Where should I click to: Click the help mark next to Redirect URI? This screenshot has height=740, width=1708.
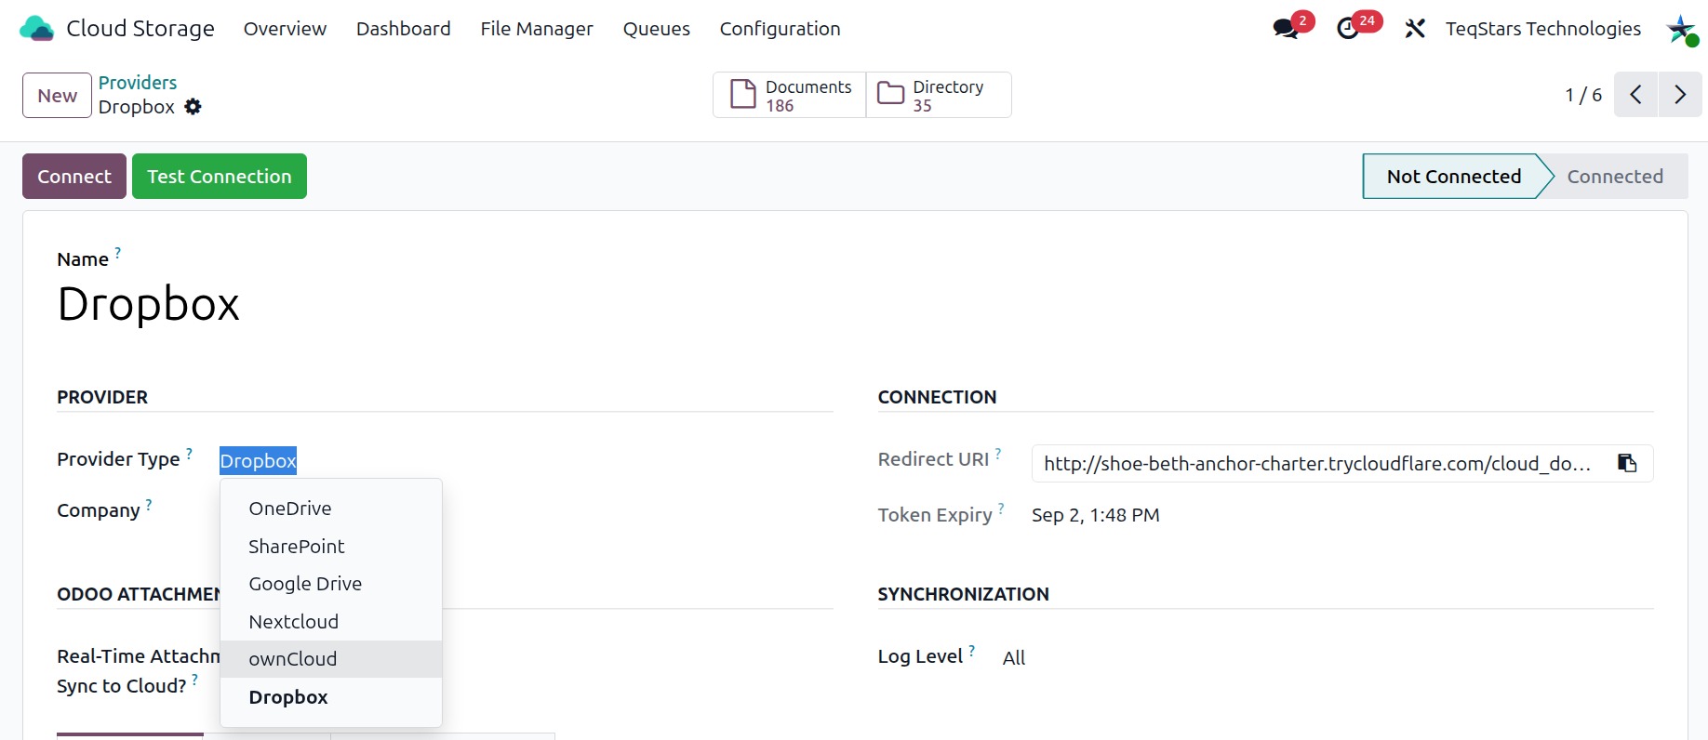point(998,453)
